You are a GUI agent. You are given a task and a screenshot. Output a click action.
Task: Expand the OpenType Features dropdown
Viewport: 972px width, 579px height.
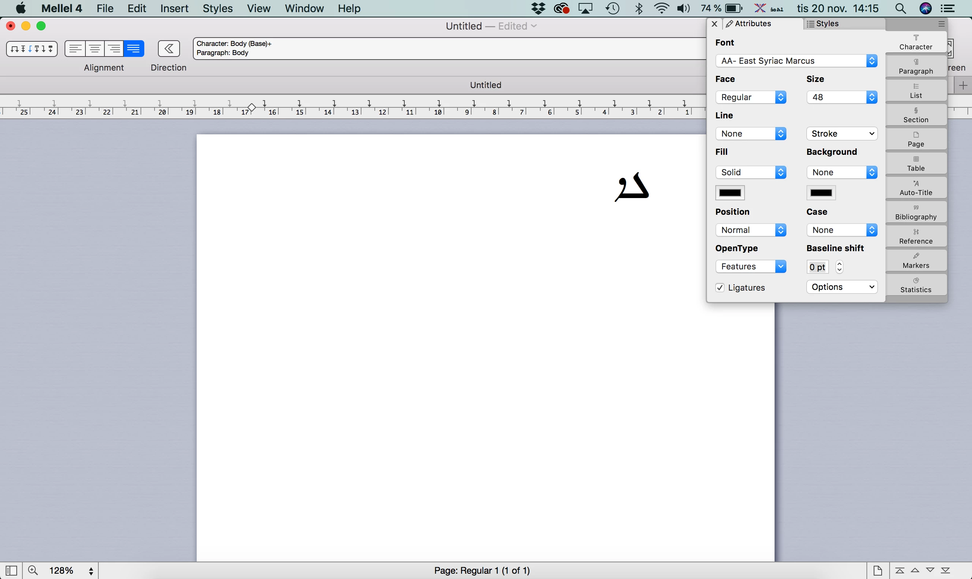click(x=750, y=266)
